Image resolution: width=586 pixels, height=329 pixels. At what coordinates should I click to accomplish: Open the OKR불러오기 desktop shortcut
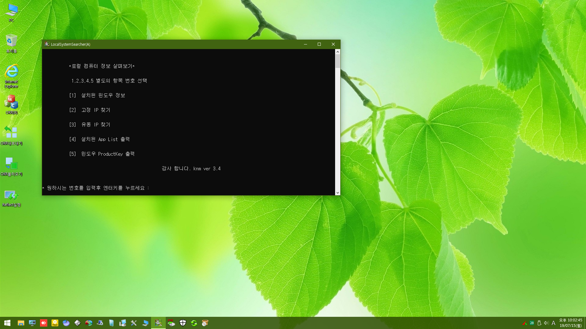(x=11, y=166)
